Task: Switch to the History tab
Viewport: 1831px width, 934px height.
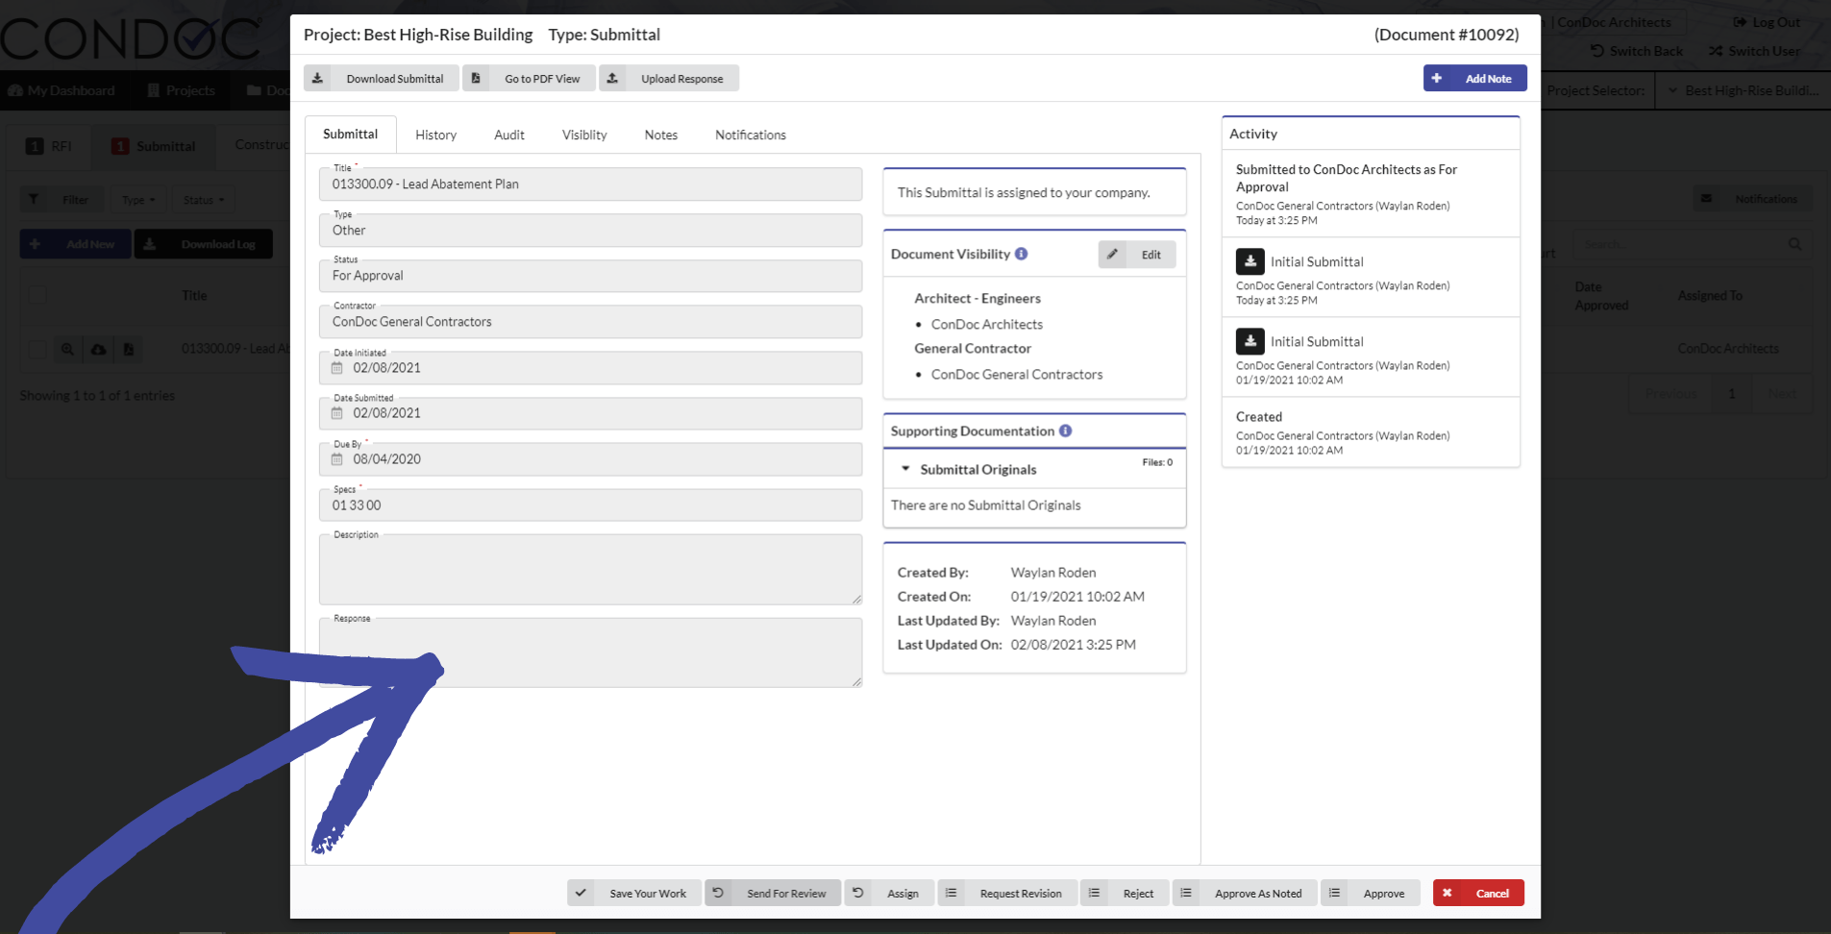Action: coord(435,135)
